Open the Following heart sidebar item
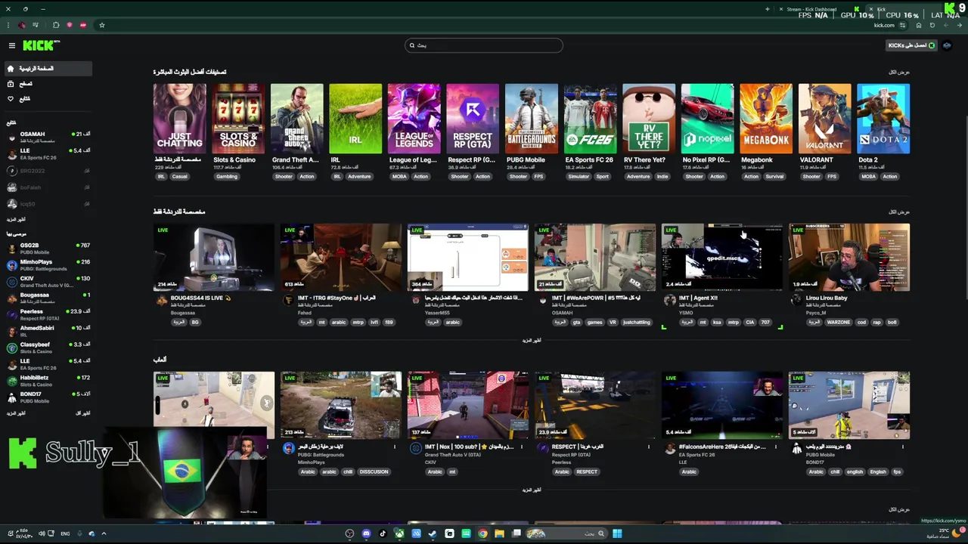This screenshot has height=544, width=968. click(x=47, y=99)
